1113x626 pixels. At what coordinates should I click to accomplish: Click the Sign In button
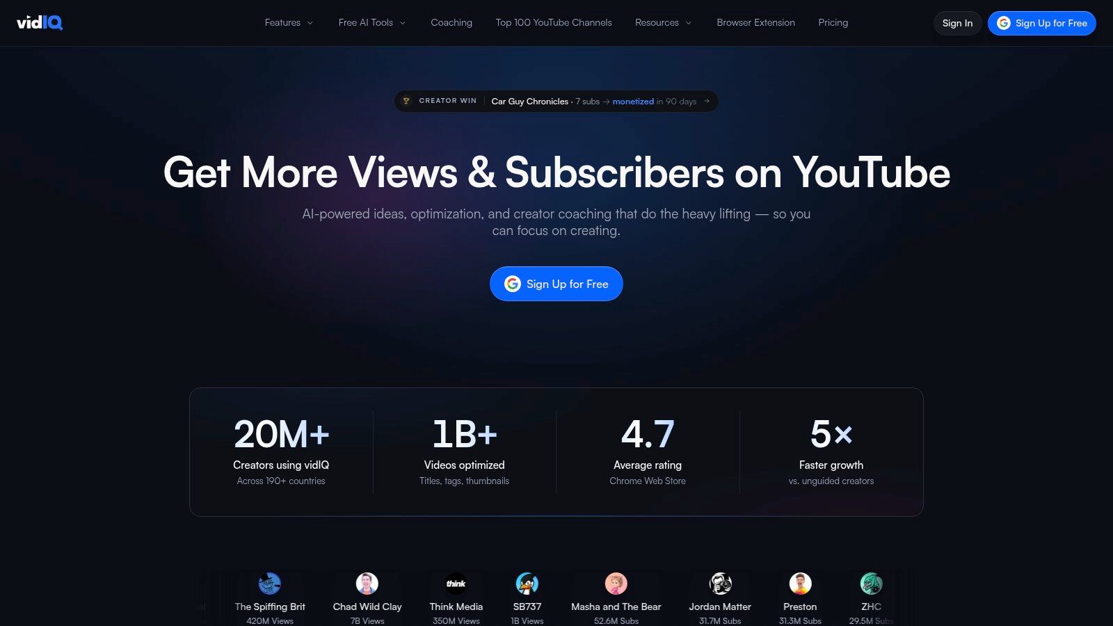[957, 23]
